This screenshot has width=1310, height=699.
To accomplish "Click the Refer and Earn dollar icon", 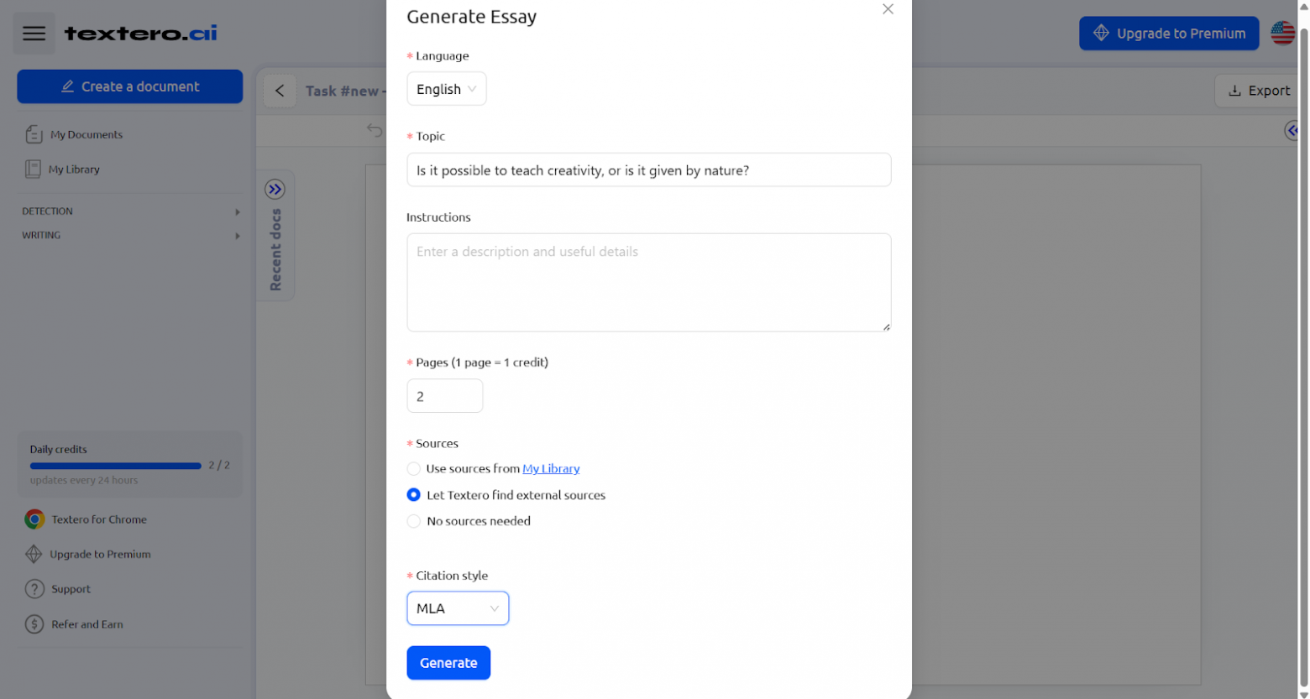I will 34,624.
